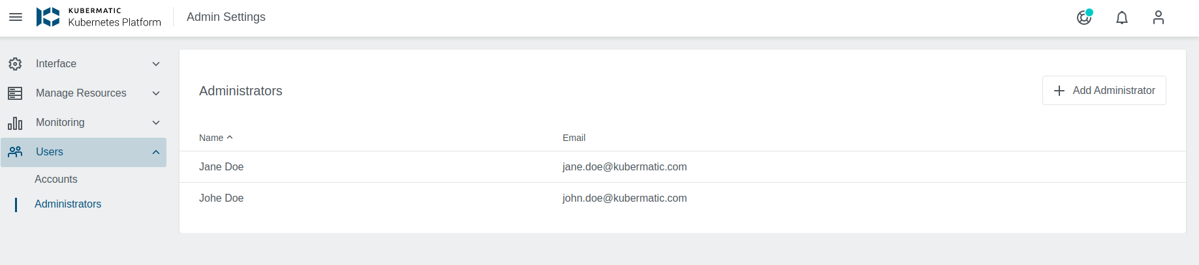This screenshot has width=1199, height=265.
Task: Sort administrators by Name column
Action: click(x=211, y=138)
